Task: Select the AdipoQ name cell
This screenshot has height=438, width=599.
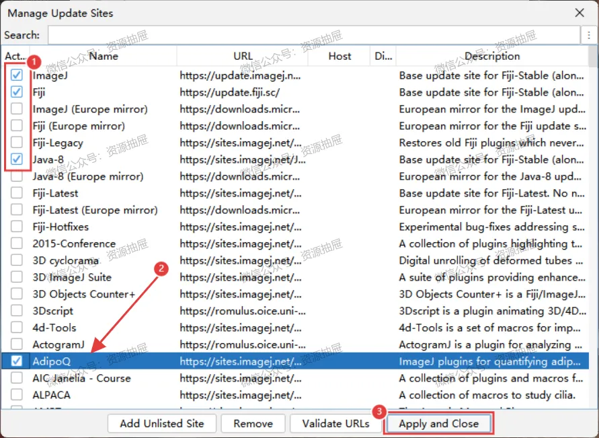Action: [103, 361]
